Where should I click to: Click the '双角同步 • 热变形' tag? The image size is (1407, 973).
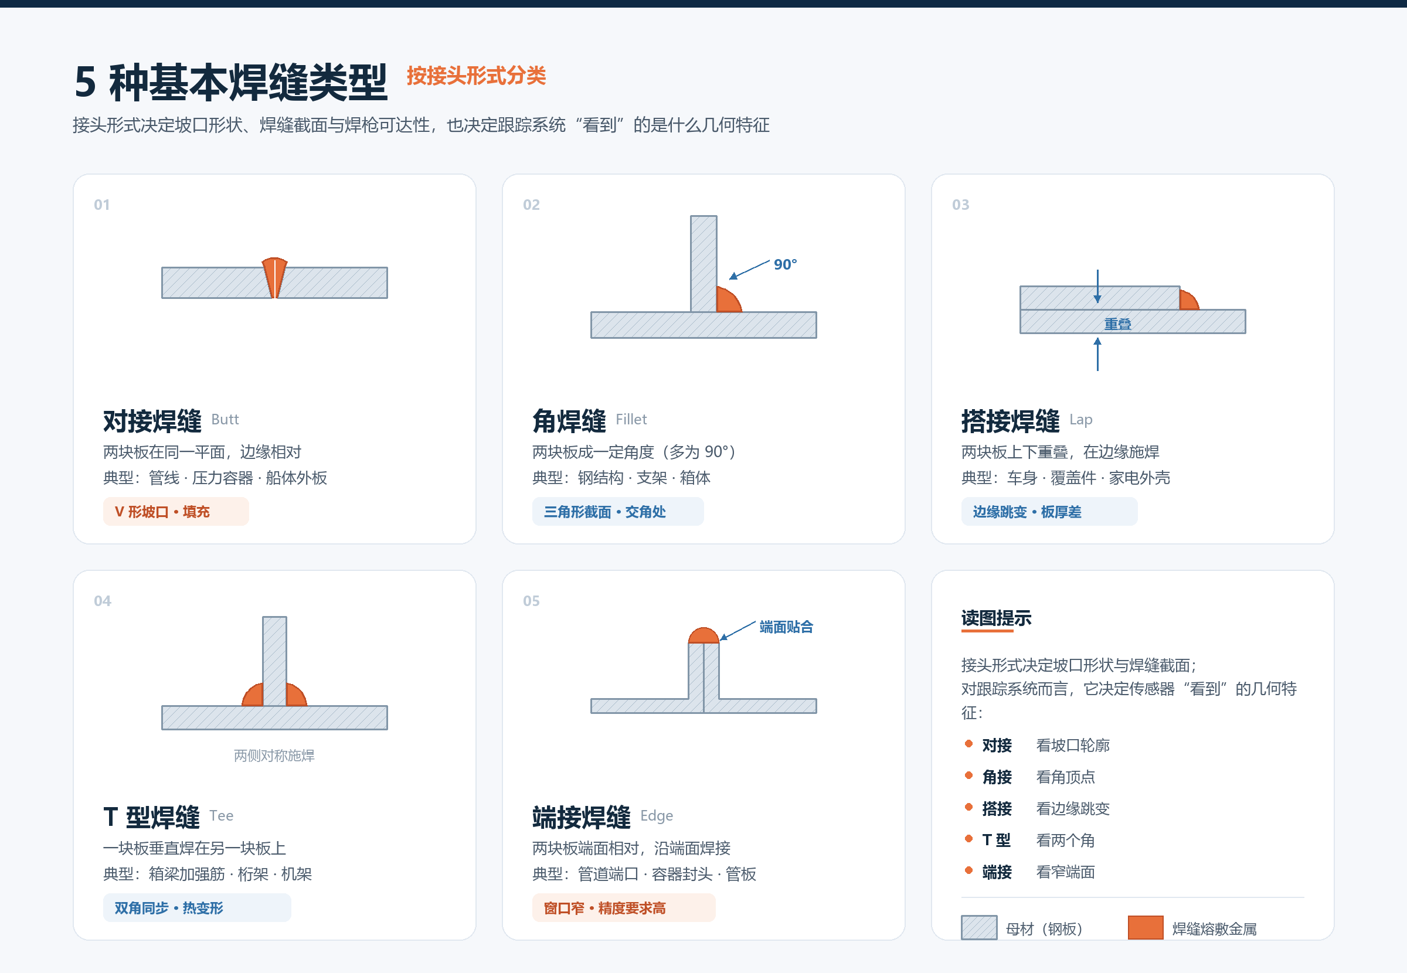point(197,908)
